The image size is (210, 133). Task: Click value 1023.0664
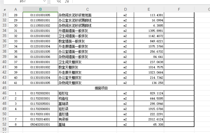pyautogui.click(x=149, y=72)
